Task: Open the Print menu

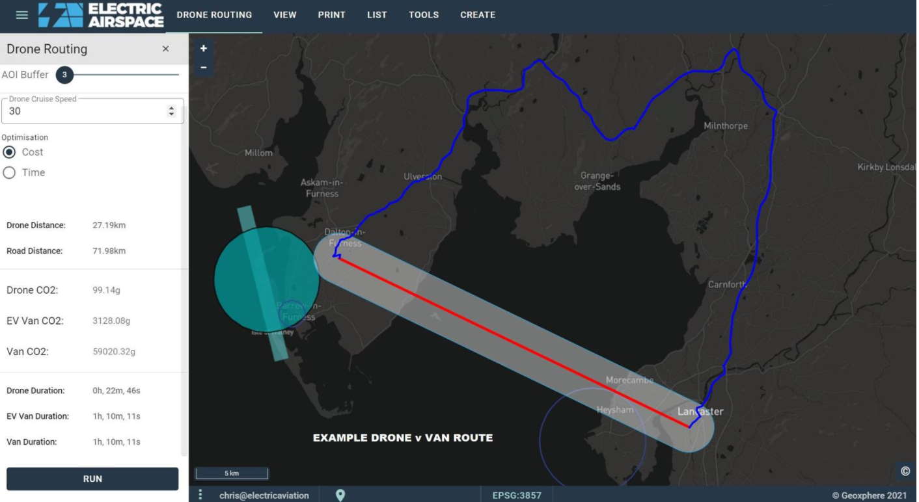Action: tap(331, 15)
